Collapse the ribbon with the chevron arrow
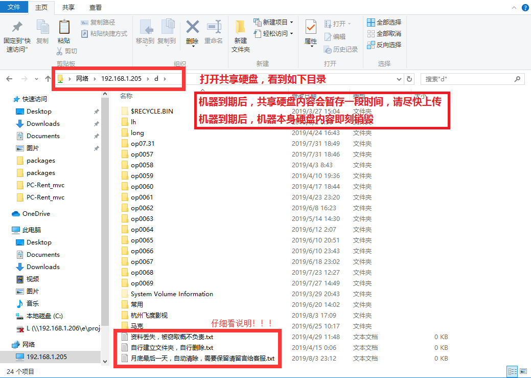This screenshot has height=378, width=531. 514,8
